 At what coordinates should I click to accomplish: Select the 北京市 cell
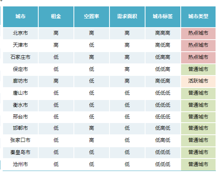(20, 34)
